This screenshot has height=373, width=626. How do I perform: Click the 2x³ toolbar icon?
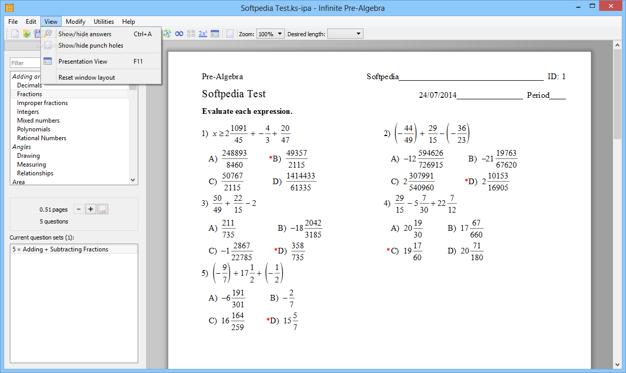click(203, 34)
